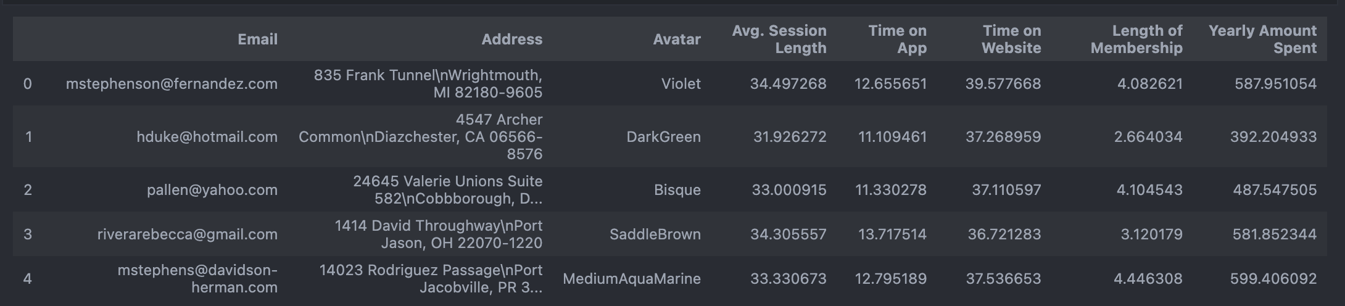Select the Time on App header

pos(897,39)
